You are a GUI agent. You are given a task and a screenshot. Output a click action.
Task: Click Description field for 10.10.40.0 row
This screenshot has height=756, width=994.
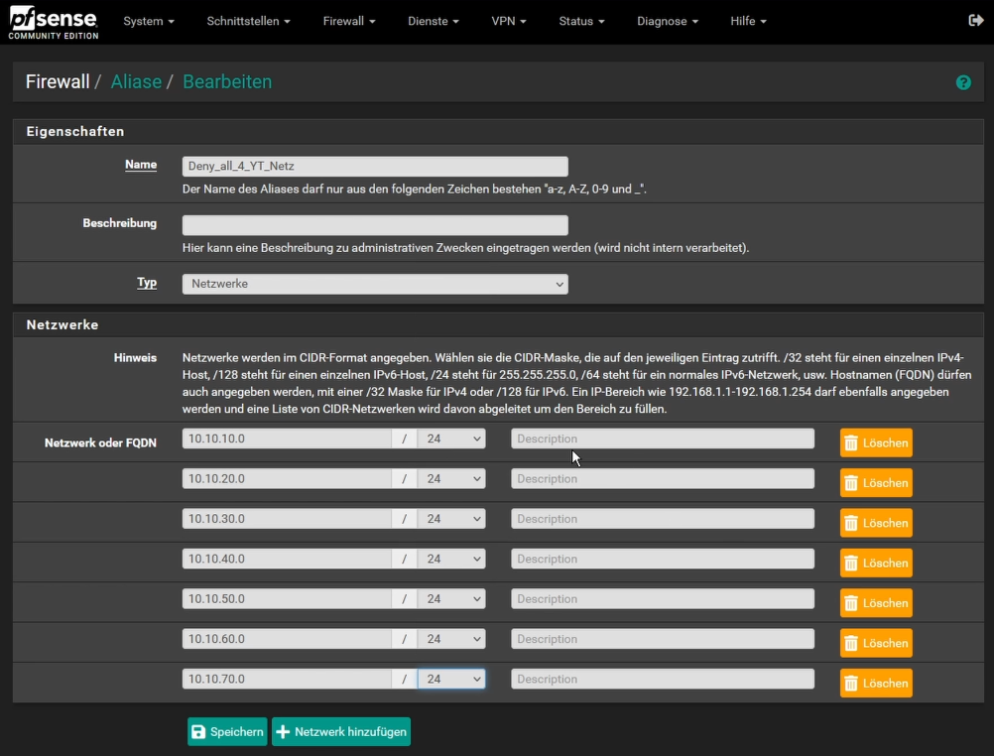point(663,559)
